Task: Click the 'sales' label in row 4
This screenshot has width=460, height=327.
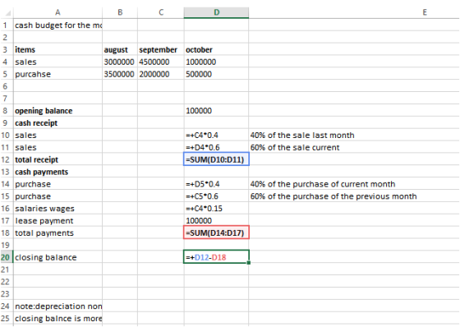Action: click(x=25, y=62)
